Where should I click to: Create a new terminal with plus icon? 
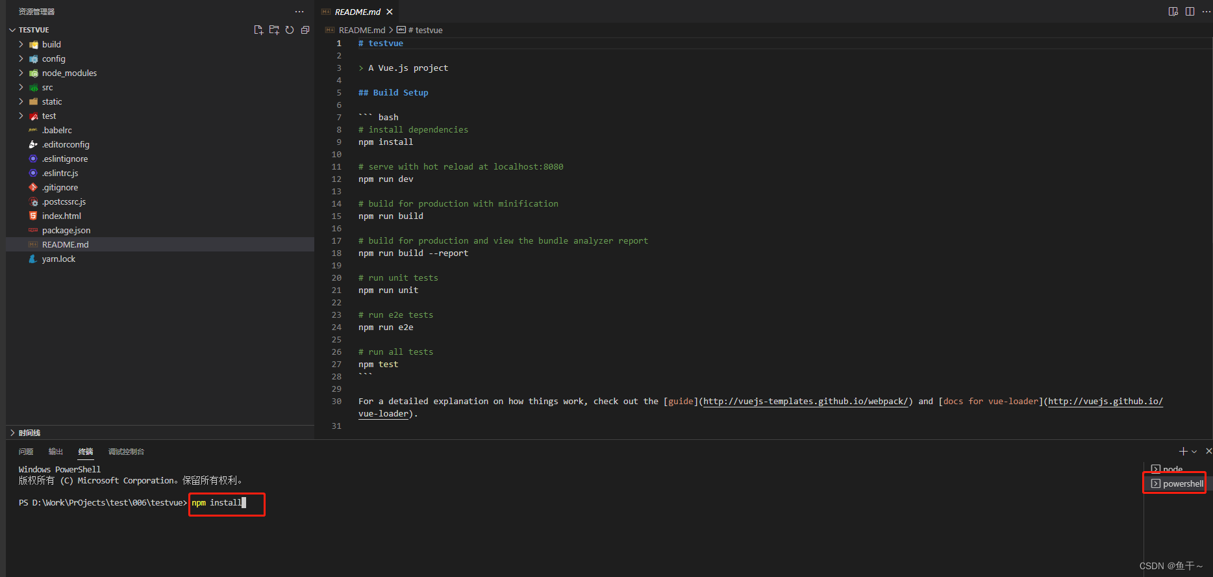click(1183, 451)
